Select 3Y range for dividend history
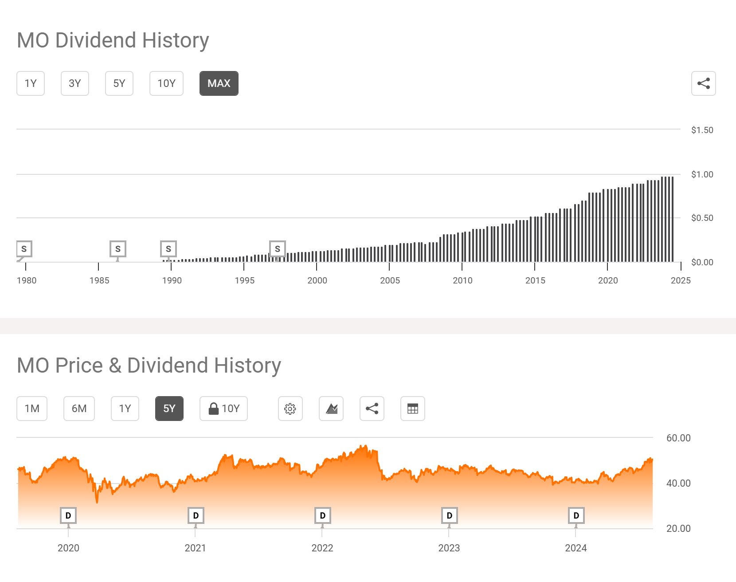Image resolution: width=736 pixels, height=582 pixels. (x=75, y=83)
